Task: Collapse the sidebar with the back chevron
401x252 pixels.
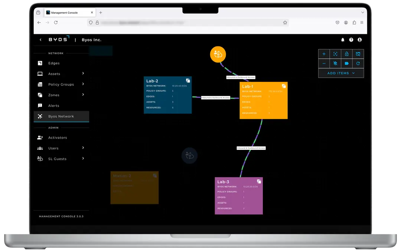Action: point(40,40)
